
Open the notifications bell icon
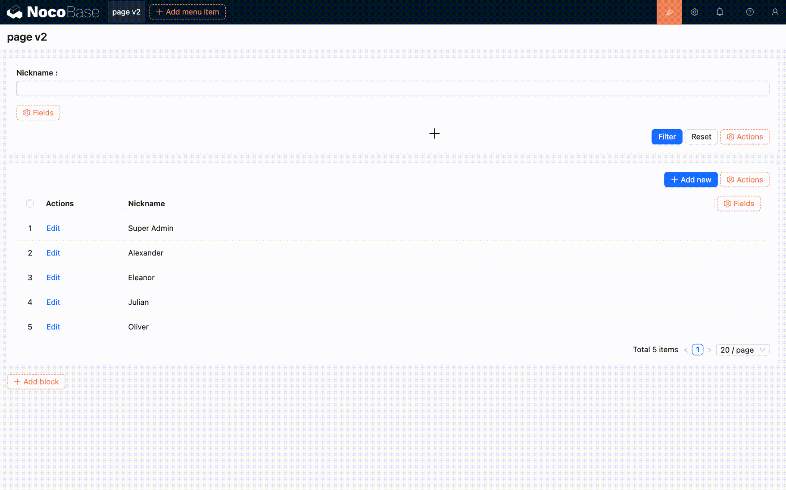(x=720, y=12)
